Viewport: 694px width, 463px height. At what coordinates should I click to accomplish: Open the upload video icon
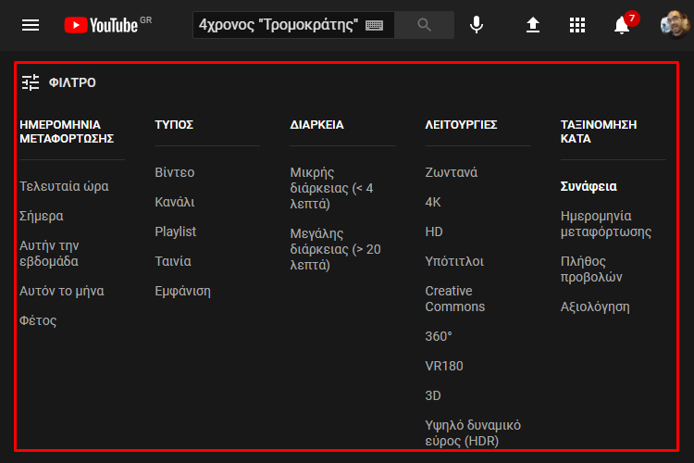click(x=533, y=25)
